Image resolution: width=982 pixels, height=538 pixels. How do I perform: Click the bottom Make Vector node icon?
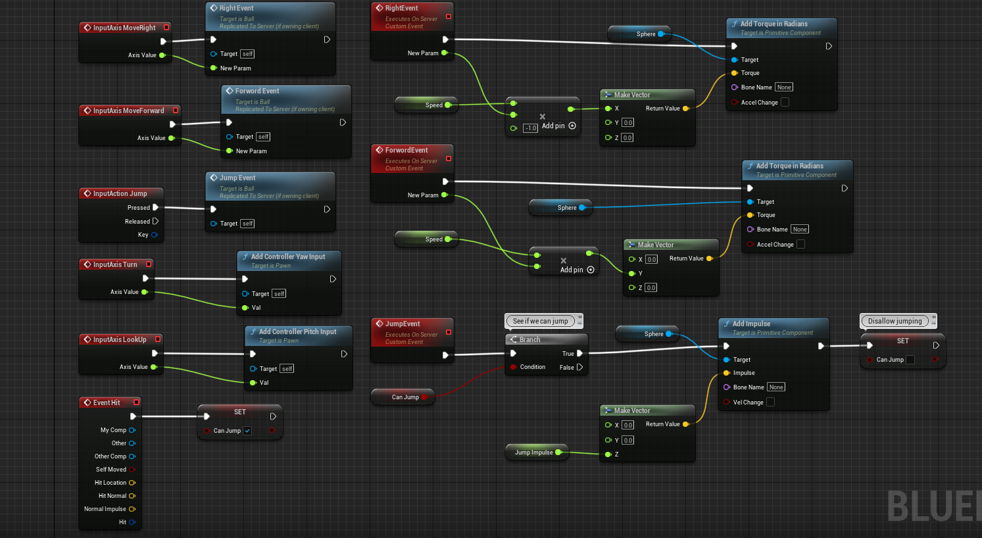(x=608, y=410)
